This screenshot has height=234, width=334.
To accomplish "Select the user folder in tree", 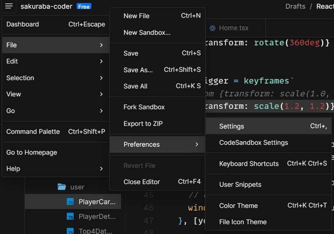I will [x=73, y=187].
